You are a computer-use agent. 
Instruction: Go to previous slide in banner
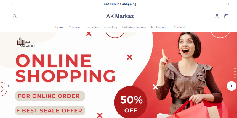tap(9, 86)
